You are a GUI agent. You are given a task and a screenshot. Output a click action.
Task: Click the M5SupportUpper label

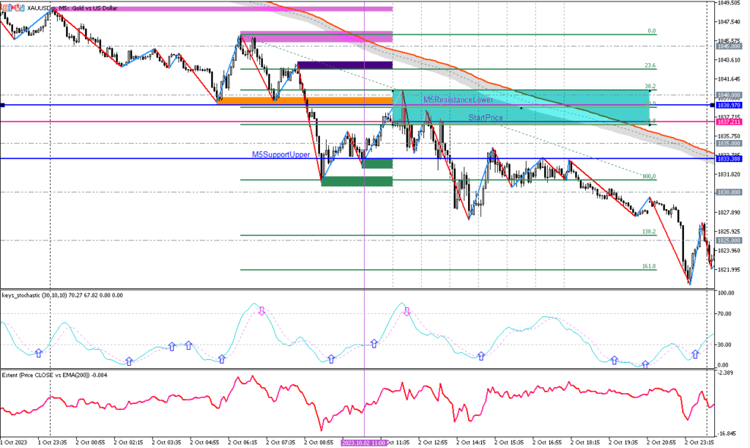[x=280, y=155]
